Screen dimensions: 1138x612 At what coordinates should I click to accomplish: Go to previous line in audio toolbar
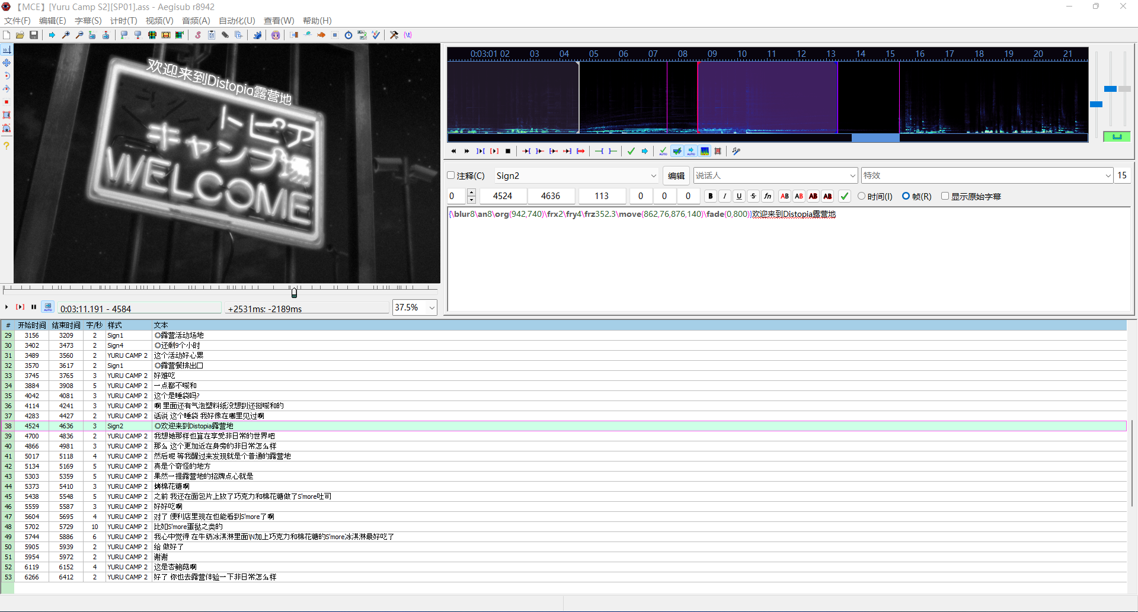453,151
